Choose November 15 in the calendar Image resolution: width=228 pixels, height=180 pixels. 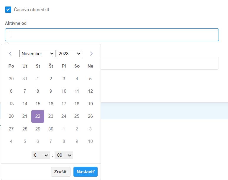[38, 104]
